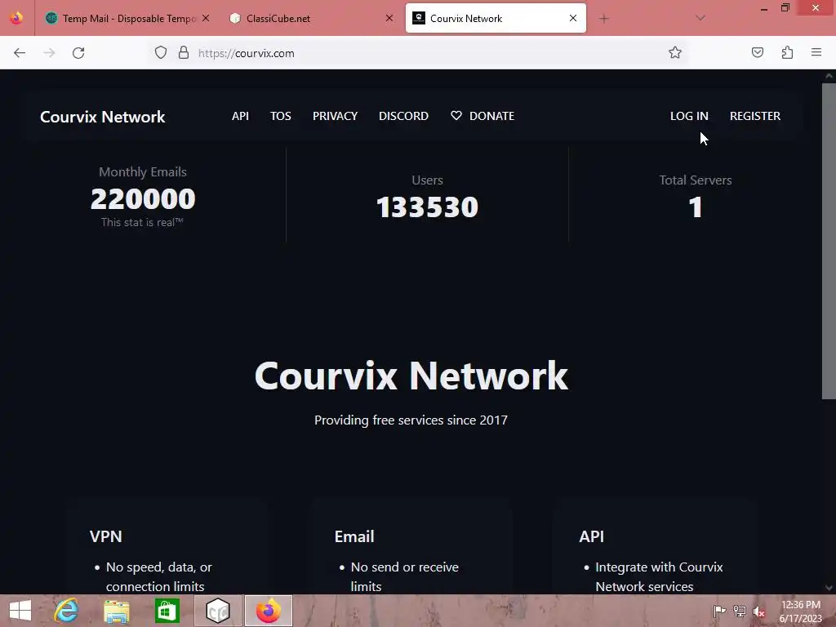Close the ClassiCube.net tab
The image size is (836, 627).
(x=389, y=18)
